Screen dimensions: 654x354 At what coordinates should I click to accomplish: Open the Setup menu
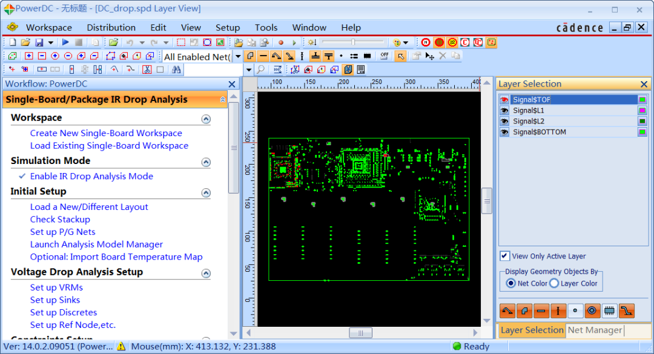point(228,27)
